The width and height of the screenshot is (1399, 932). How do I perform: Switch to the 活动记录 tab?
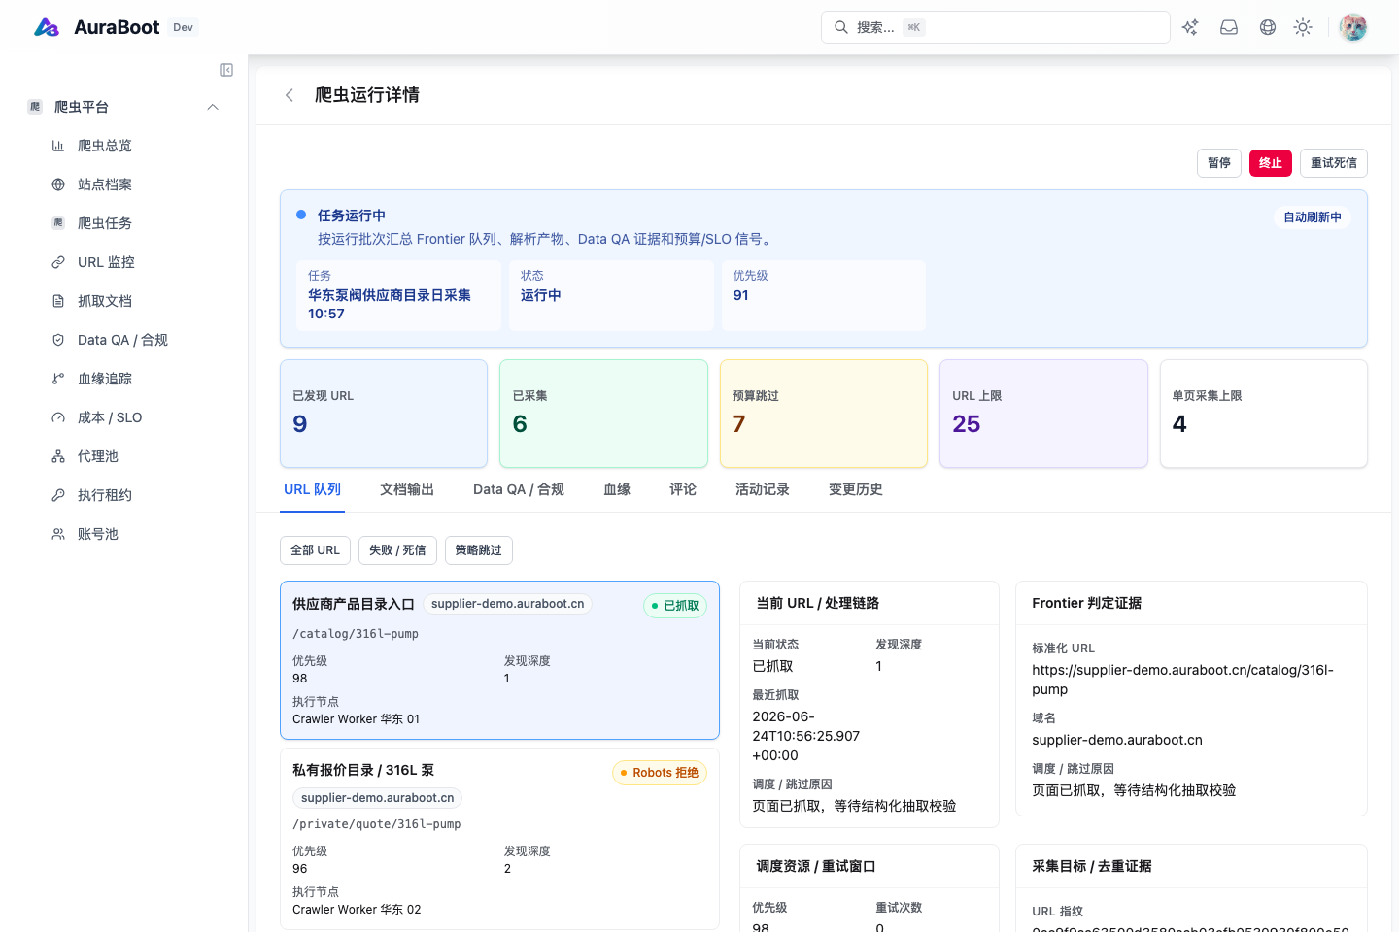click(x=763, y=489)
